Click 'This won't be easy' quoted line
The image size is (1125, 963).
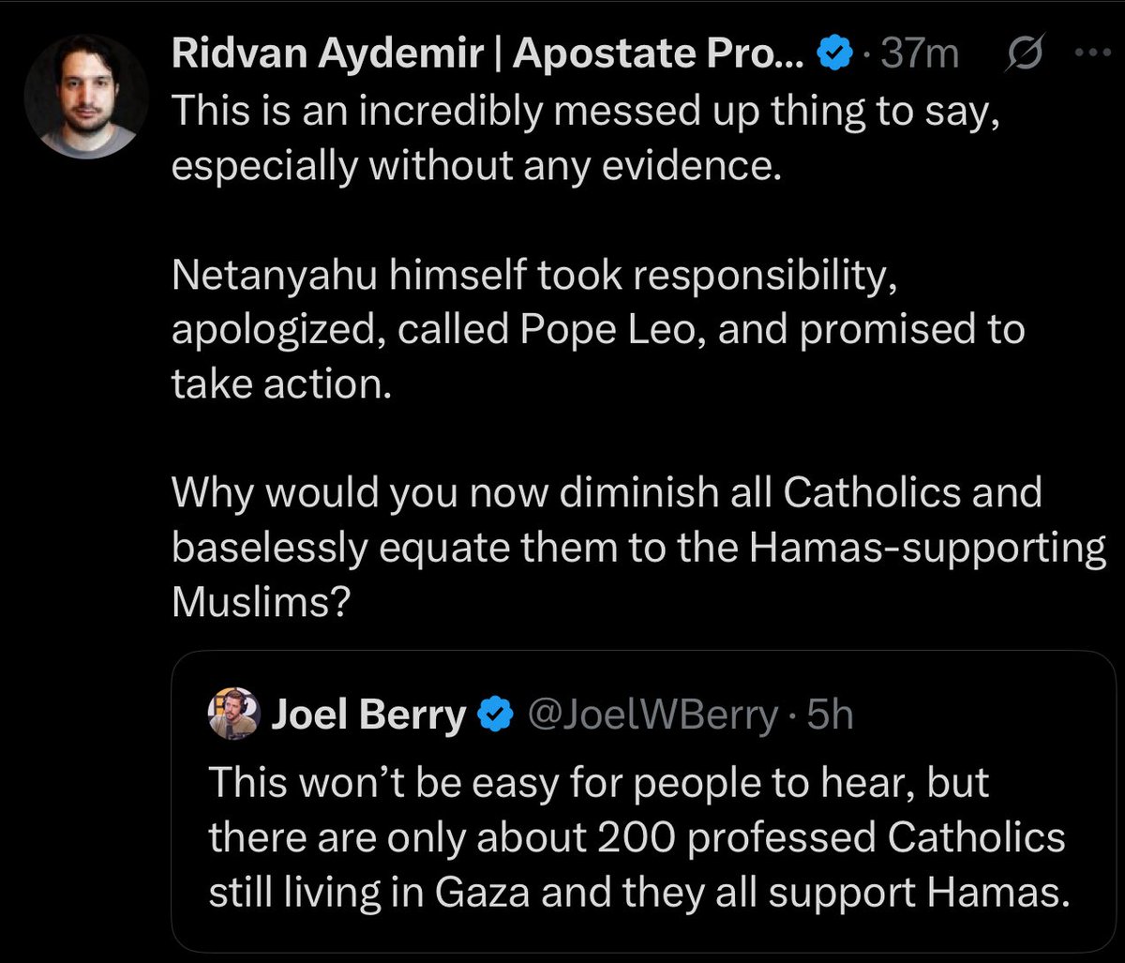point(598,784)
